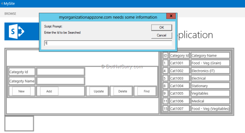Viewport: 245px width, 133px height.
Task: Click the 'Category Name' column header
Action: pyautogui.click(x=210, y=55)
